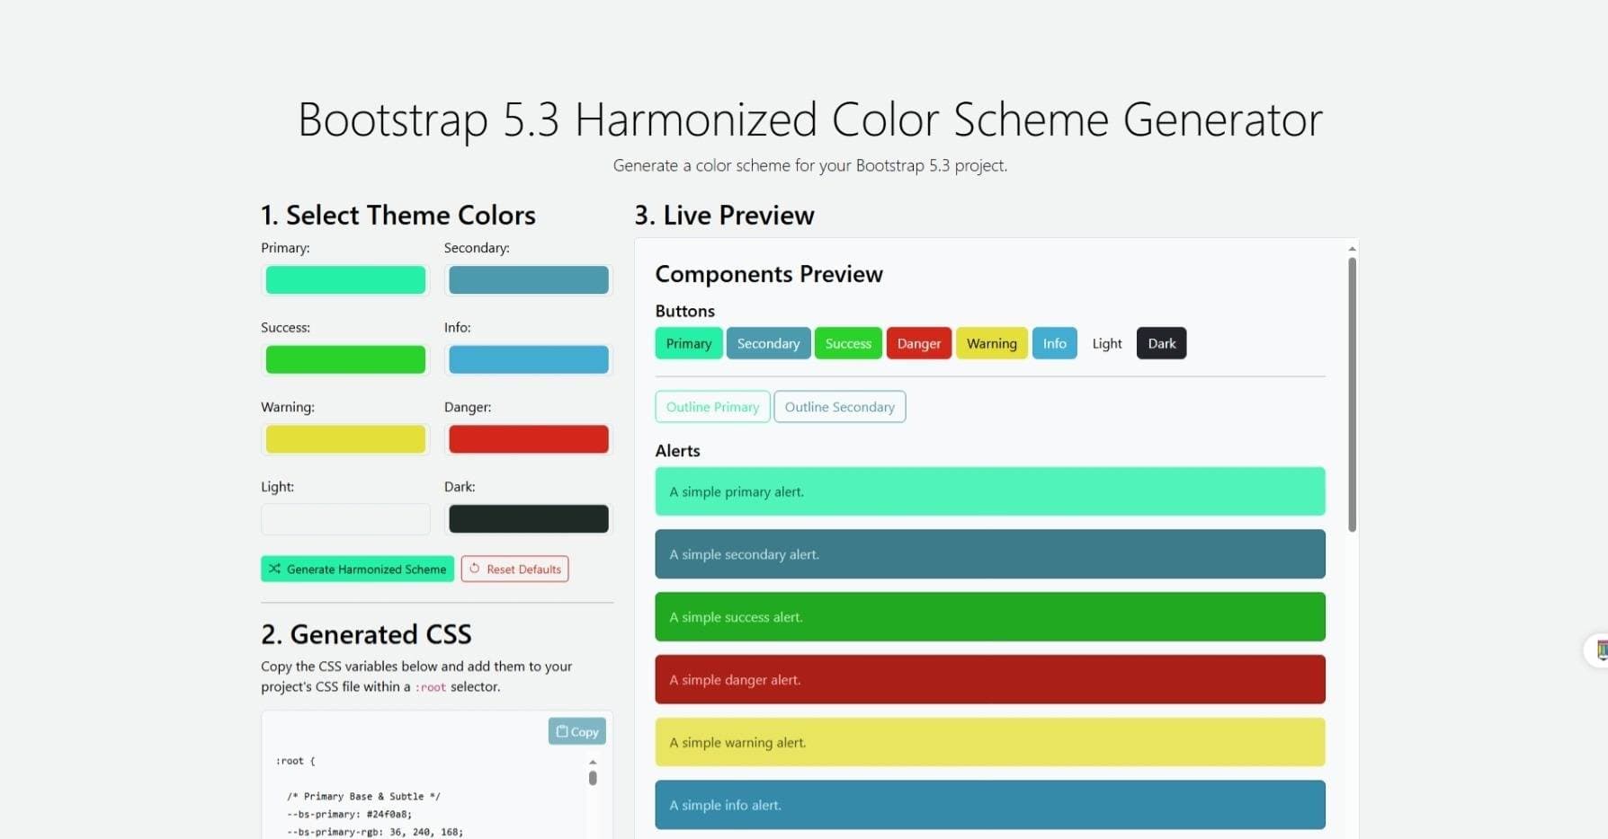This screenshot has height=839, width=1608.
Task: Open the Success color picker swatch
Action: point(345,359)
